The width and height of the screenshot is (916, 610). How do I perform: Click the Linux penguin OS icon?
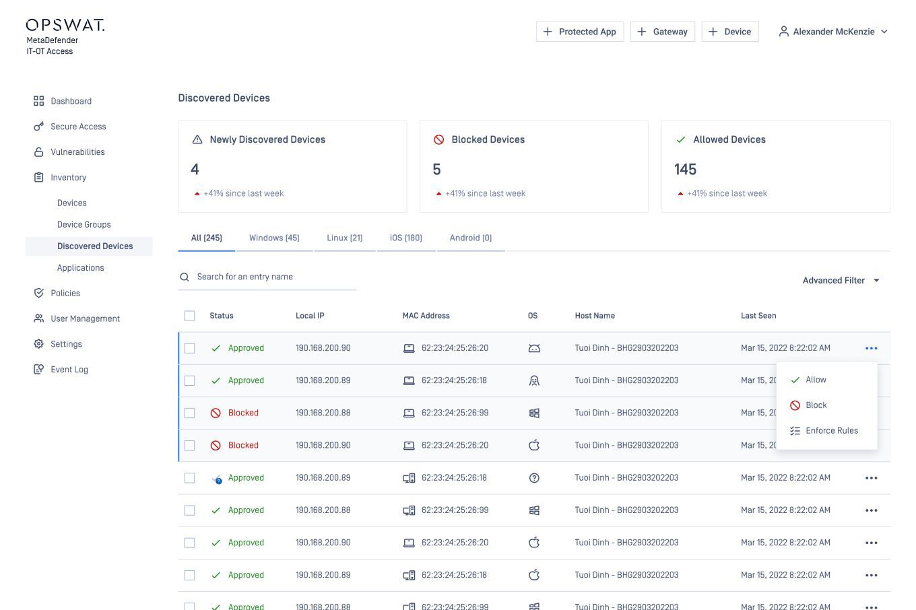[534, 380]
